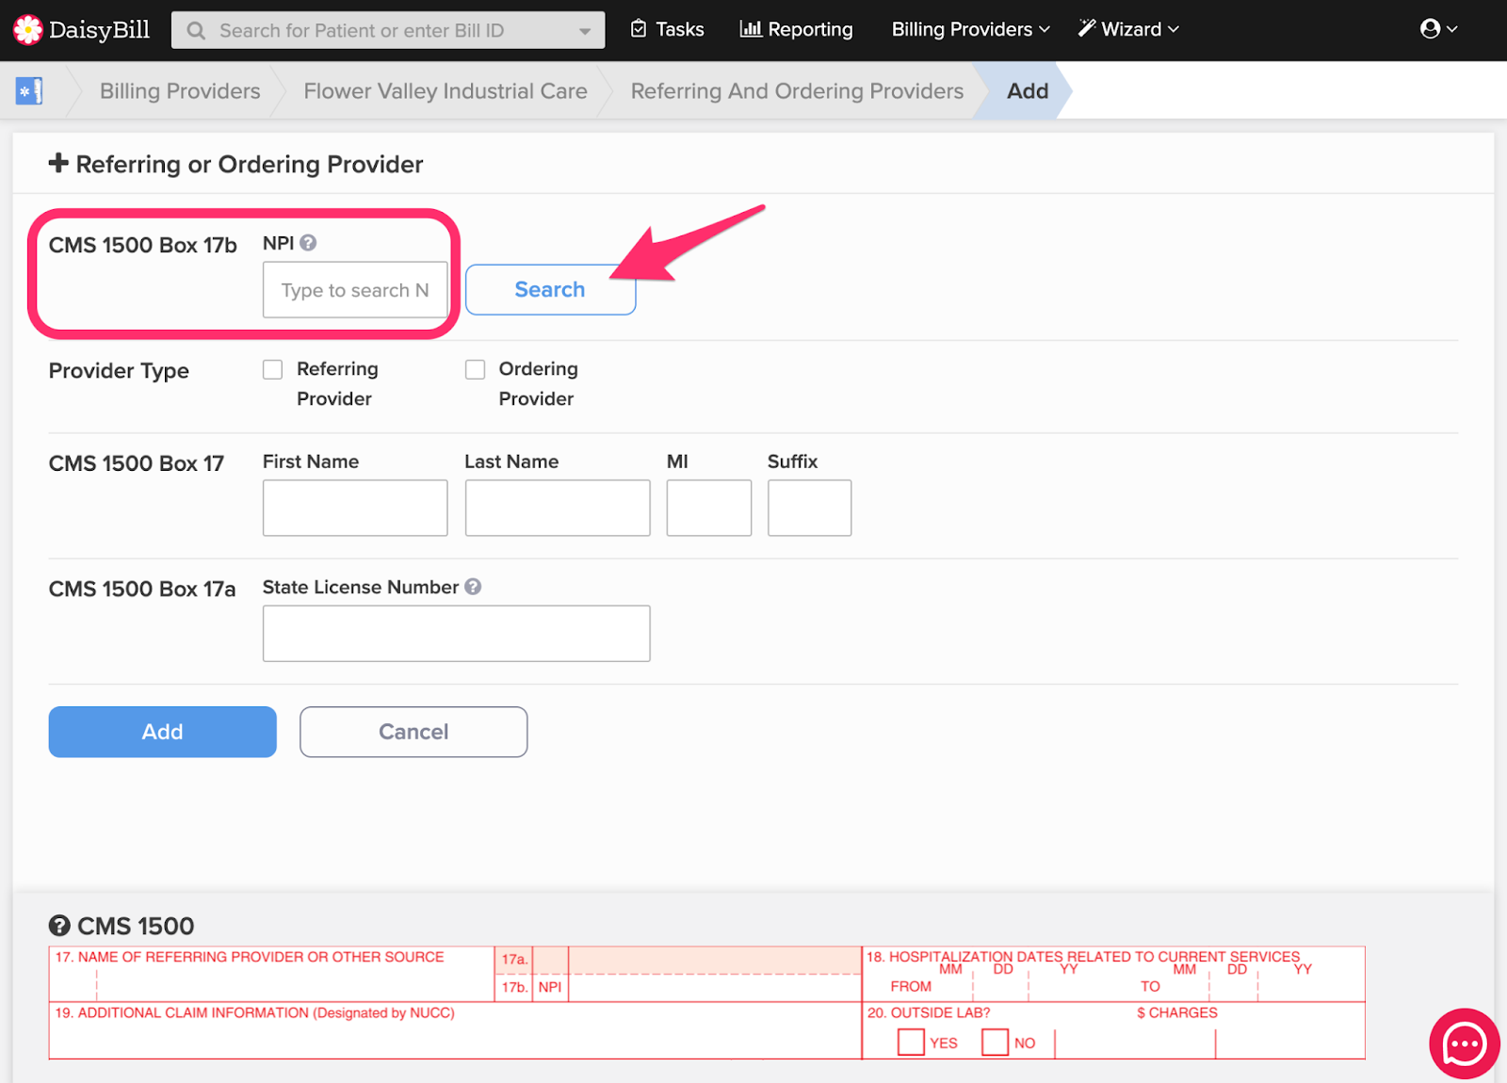Open the Reporting section

click(x=797, y=29)
